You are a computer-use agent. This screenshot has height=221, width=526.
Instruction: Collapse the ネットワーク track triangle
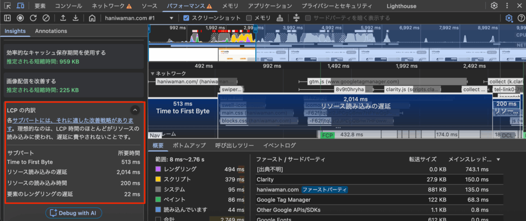(152, 74)
